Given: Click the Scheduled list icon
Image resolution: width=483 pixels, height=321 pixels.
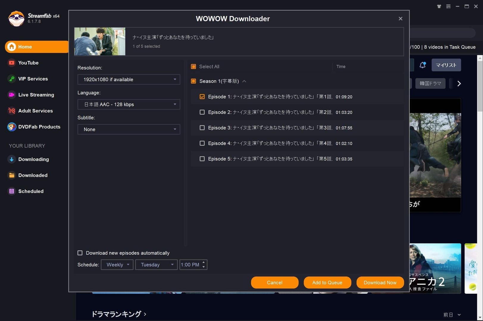Looking at the screenshot, I should [12, 191].
